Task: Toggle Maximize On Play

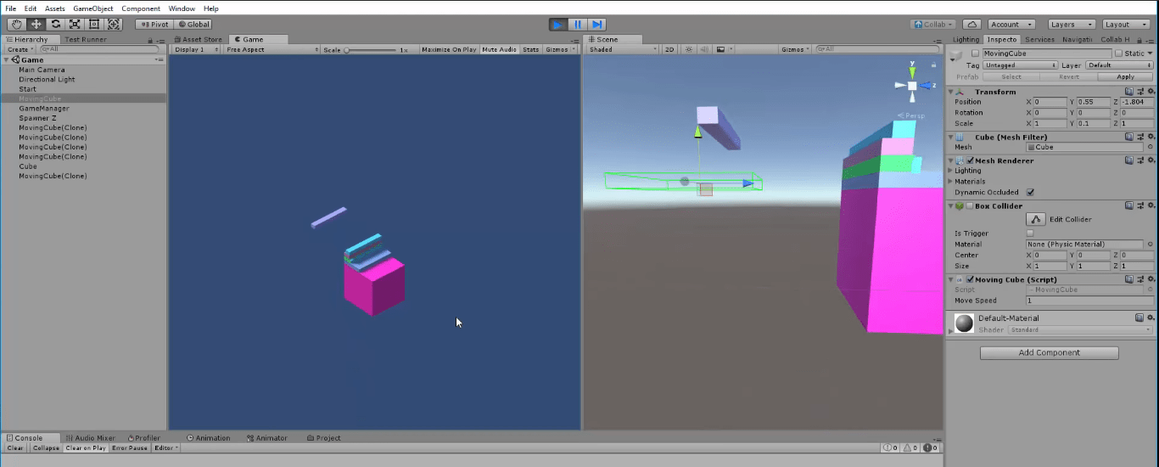Action: [449, 49]
